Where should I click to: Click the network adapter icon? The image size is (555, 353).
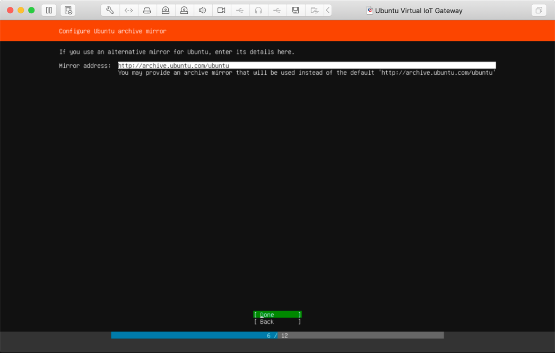pos(128,10)
